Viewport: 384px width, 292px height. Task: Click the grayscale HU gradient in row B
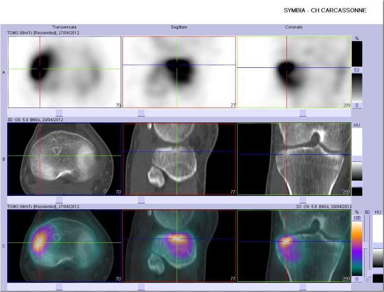pyautogui.click(x=357, y=172)
